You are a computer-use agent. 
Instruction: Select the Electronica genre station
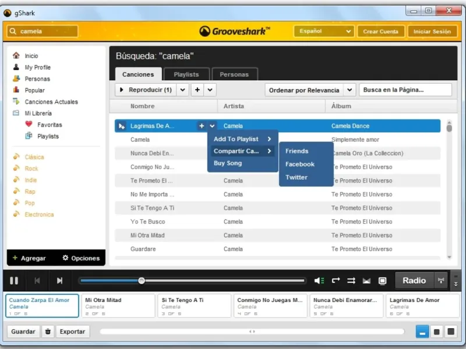[x=39, y=214]
